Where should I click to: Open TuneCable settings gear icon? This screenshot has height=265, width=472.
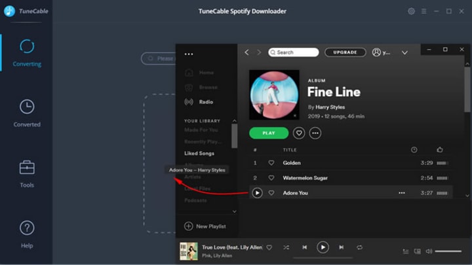click(411, 11)
